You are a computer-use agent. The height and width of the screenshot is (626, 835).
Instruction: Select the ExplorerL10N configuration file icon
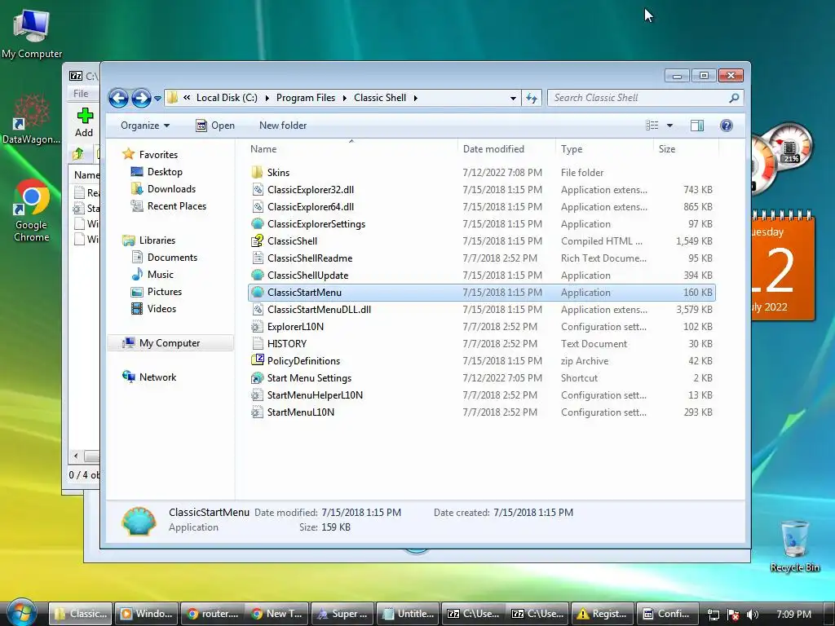(257, 326)
